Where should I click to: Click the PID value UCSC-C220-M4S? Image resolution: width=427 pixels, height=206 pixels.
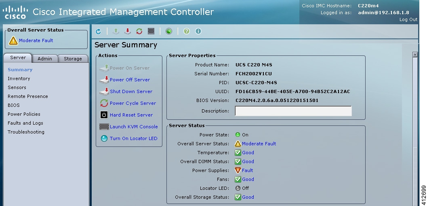click(x=256, y=83)
